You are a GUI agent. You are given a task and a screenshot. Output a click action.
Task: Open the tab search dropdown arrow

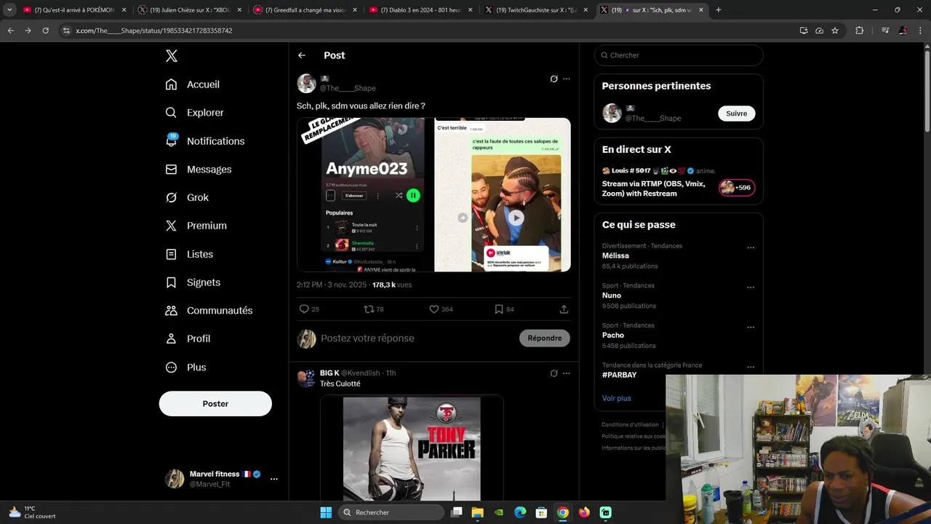[x=9, y=10]
